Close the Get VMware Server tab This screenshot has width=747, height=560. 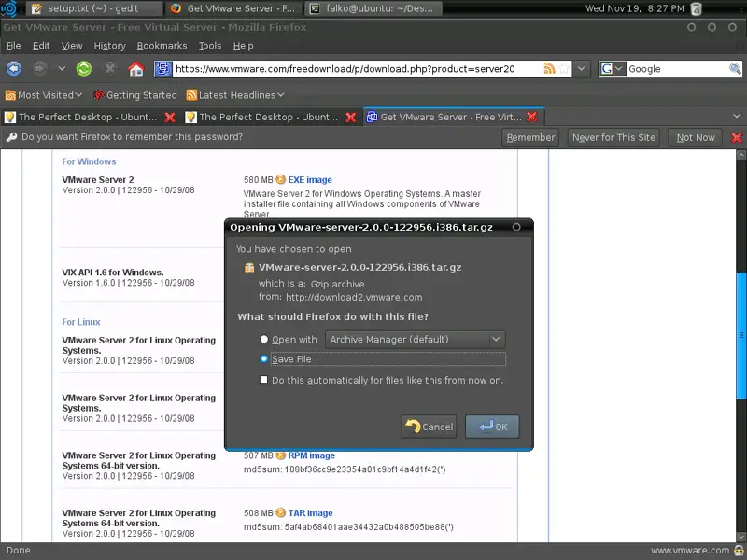click(531, 117)
